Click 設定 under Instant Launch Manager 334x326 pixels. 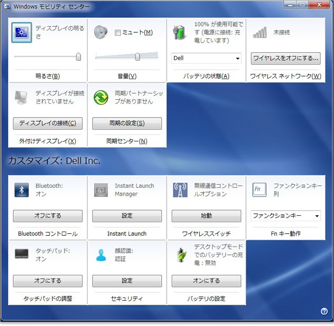click(x=127, y=216)
